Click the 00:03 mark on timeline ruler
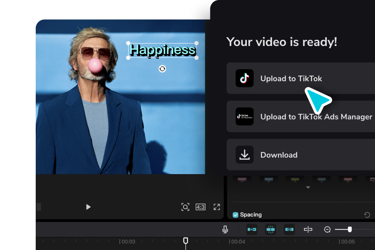Screen dimensions: 375x250 [x=127, y=242]
